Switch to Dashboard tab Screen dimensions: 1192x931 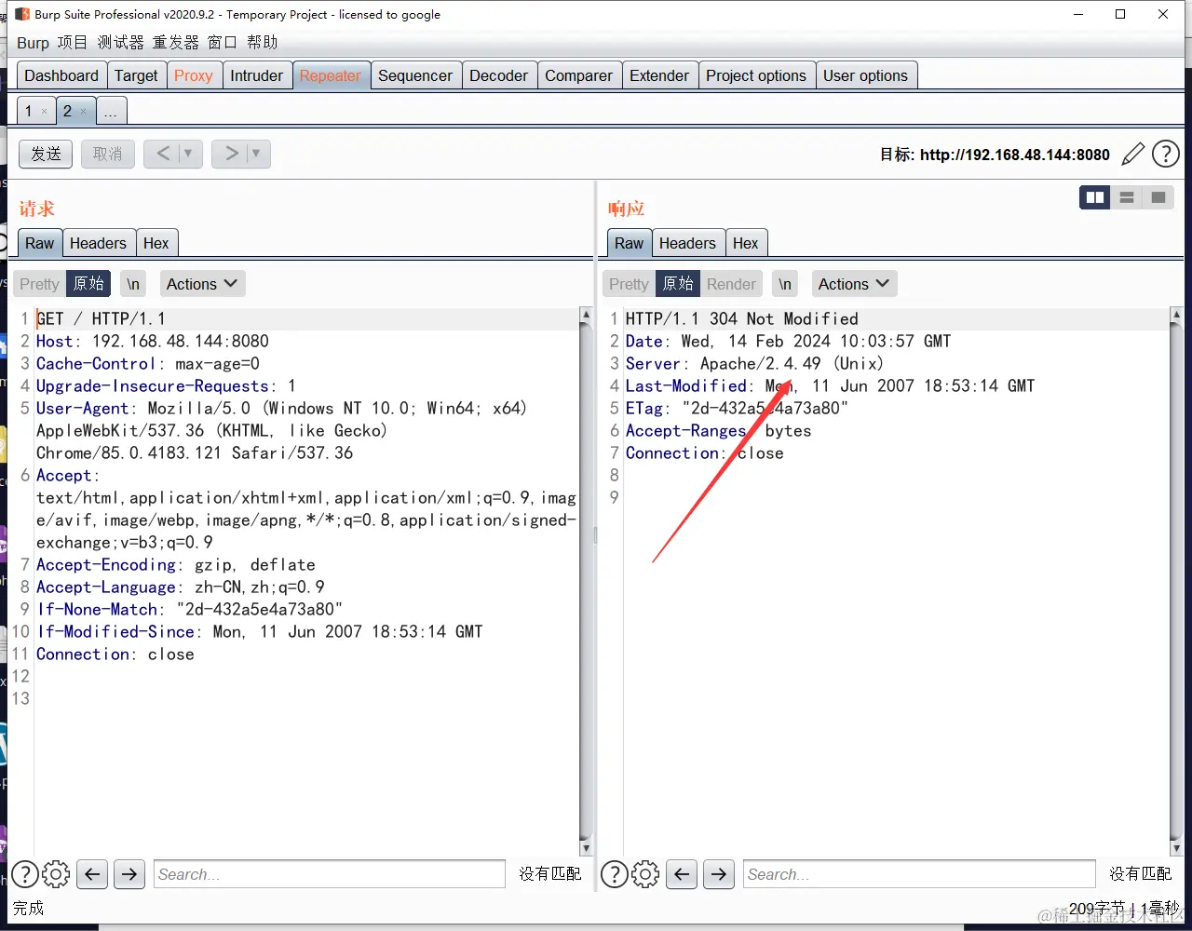pos(61,75)
